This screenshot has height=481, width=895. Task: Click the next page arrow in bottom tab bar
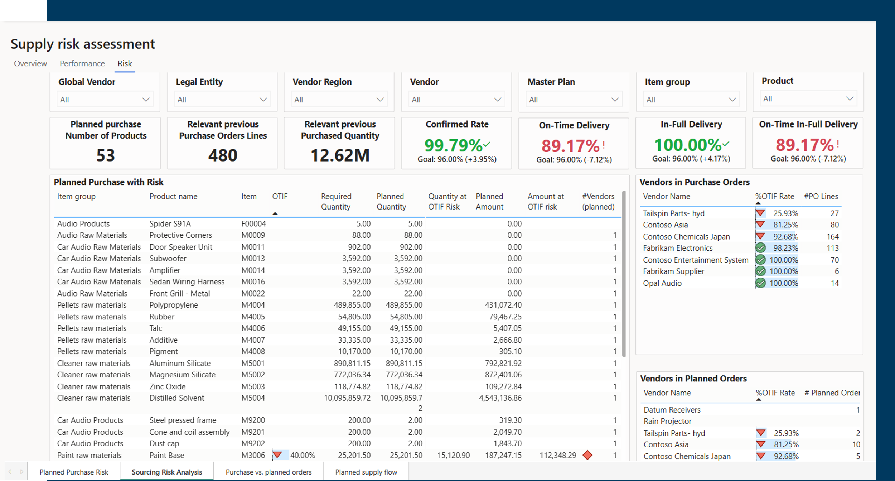click(22, 472)
